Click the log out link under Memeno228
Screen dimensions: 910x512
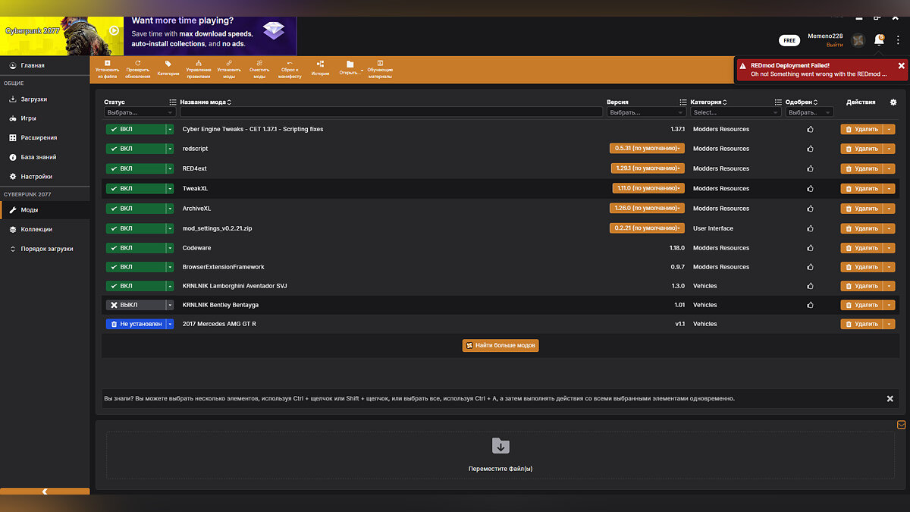(834, 45)
